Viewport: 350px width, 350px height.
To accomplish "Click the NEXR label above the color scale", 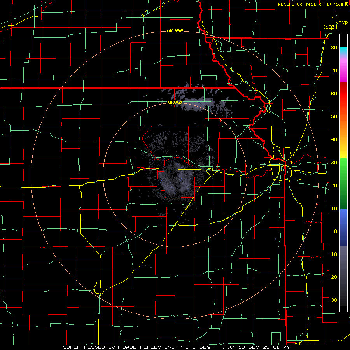I will (x=342, y=23).
